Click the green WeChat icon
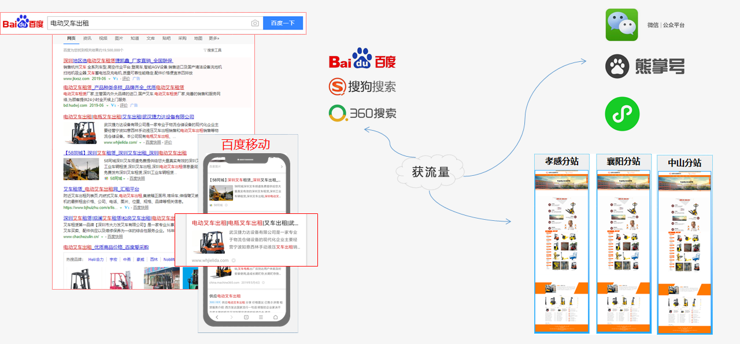The height and width of the screenshot is (344, 740). 622,25
